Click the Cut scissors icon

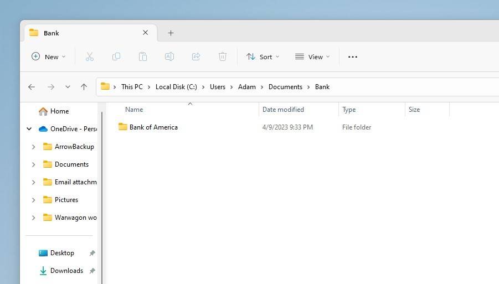pyautogui.click(x=89, y=57)
